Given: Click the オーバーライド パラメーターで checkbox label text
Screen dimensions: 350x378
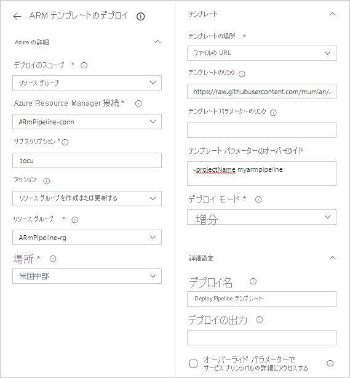Looking at the screenshot, I should [x=249, y=360].
